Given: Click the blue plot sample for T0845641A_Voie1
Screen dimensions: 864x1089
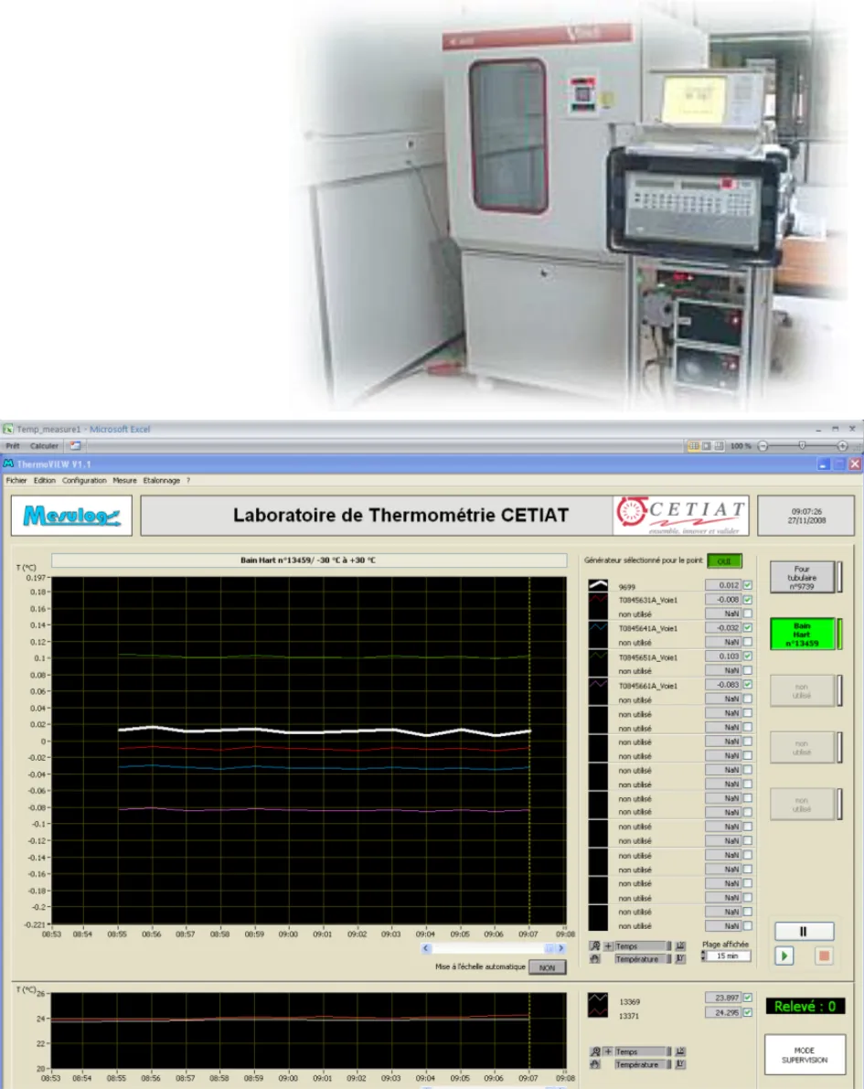Looking at the screenshot, I should 598,628.
